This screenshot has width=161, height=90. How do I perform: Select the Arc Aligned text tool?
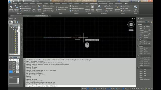[34, 8]
